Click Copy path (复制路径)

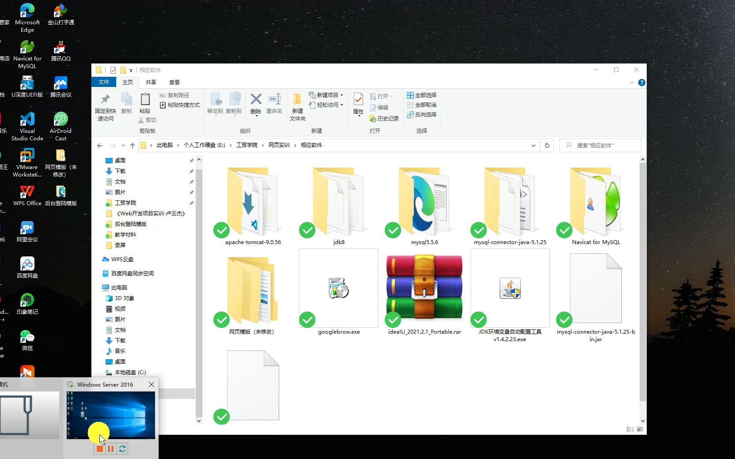click(x=174, y=95)
